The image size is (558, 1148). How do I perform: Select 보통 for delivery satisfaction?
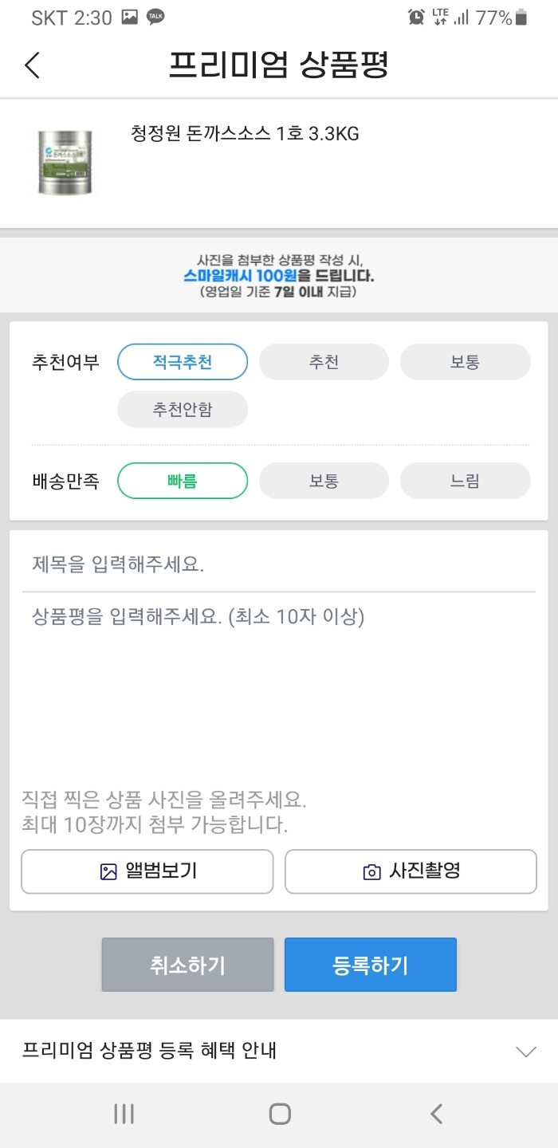pos(324,481)
